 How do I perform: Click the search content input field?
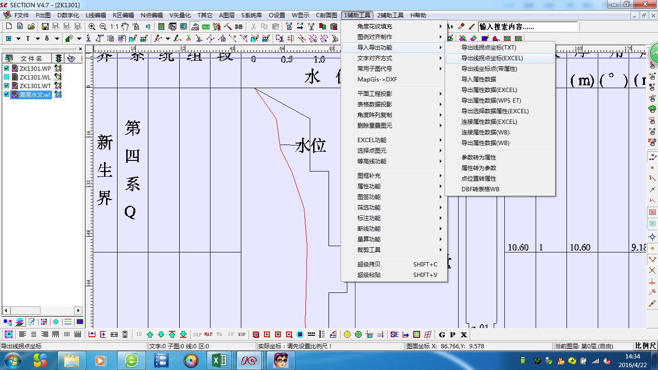pyautogui.click(x=527, y=27)
